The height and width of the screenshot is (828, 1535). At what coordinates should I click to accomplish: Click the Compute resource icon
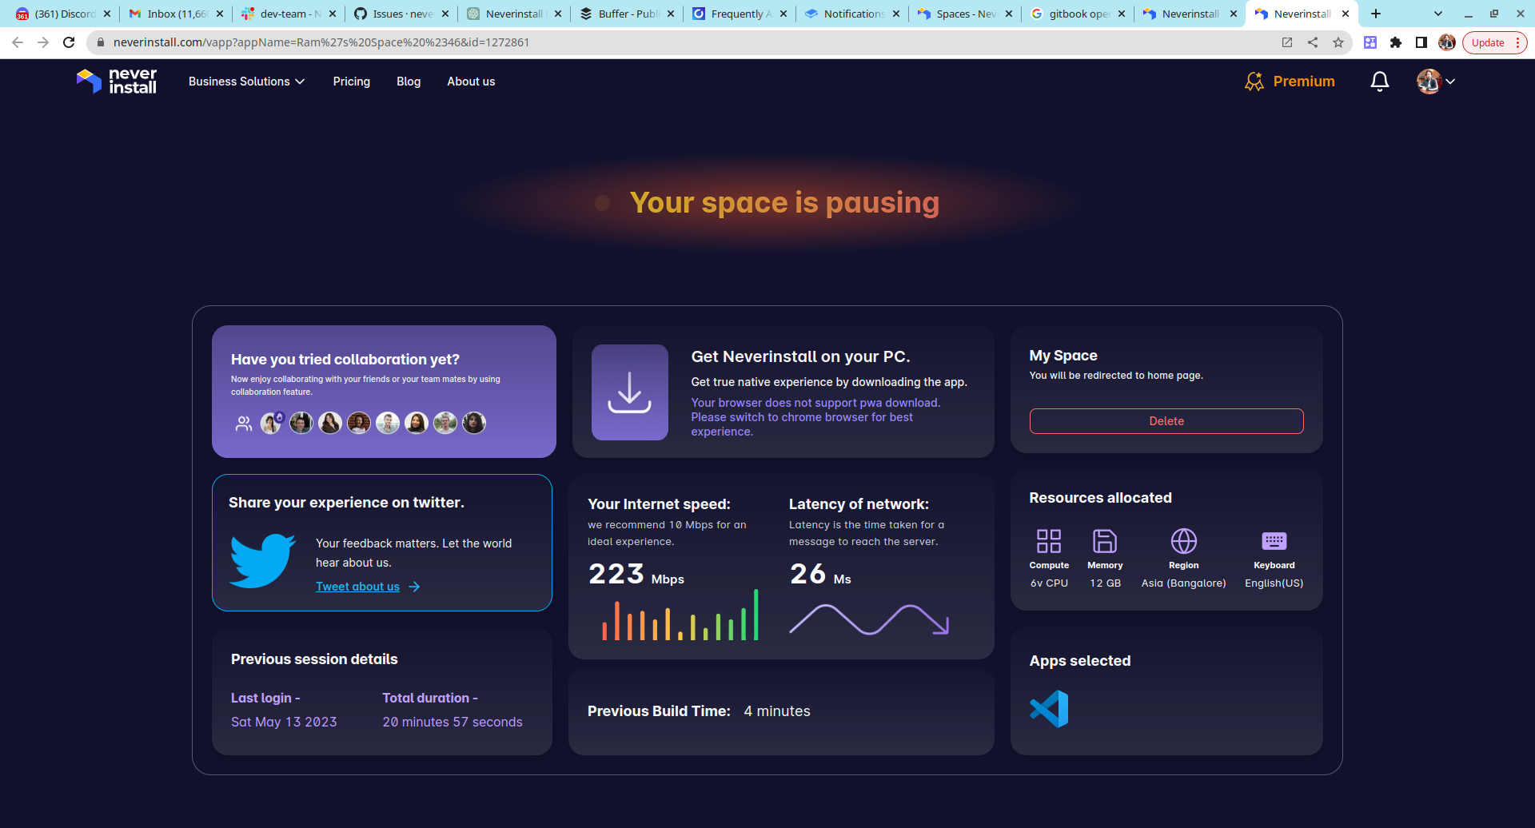click(x=1048, y=541)
